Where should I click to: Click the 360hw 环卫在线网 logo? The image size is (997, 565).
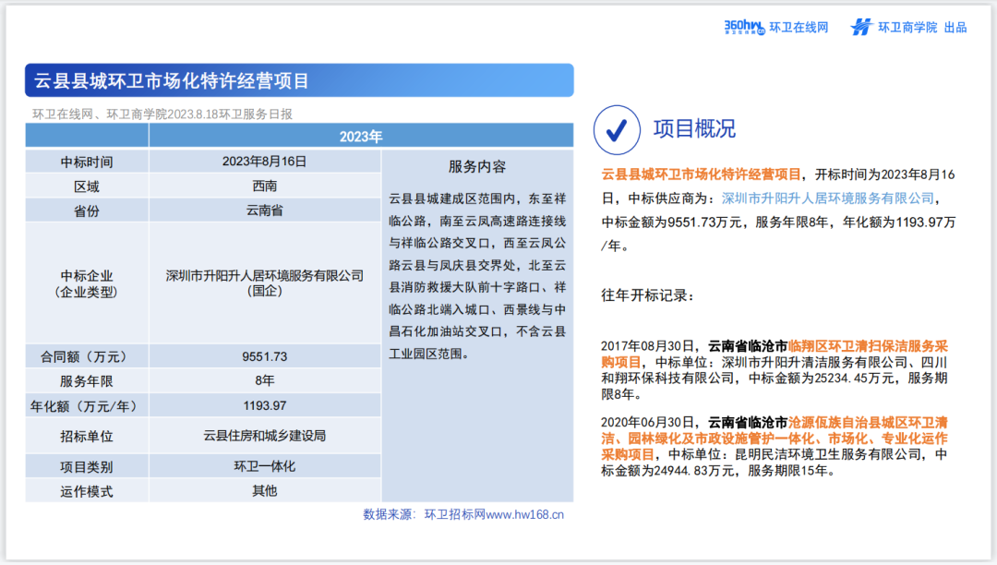coord(776,28)
